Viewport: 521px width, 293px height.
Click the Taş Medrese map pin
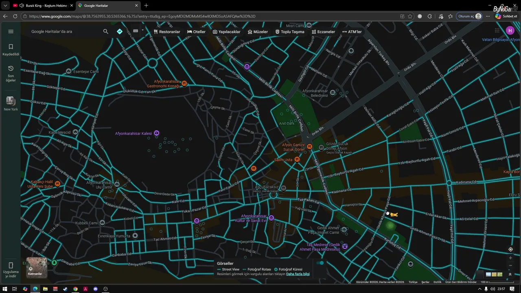point(345,246)
